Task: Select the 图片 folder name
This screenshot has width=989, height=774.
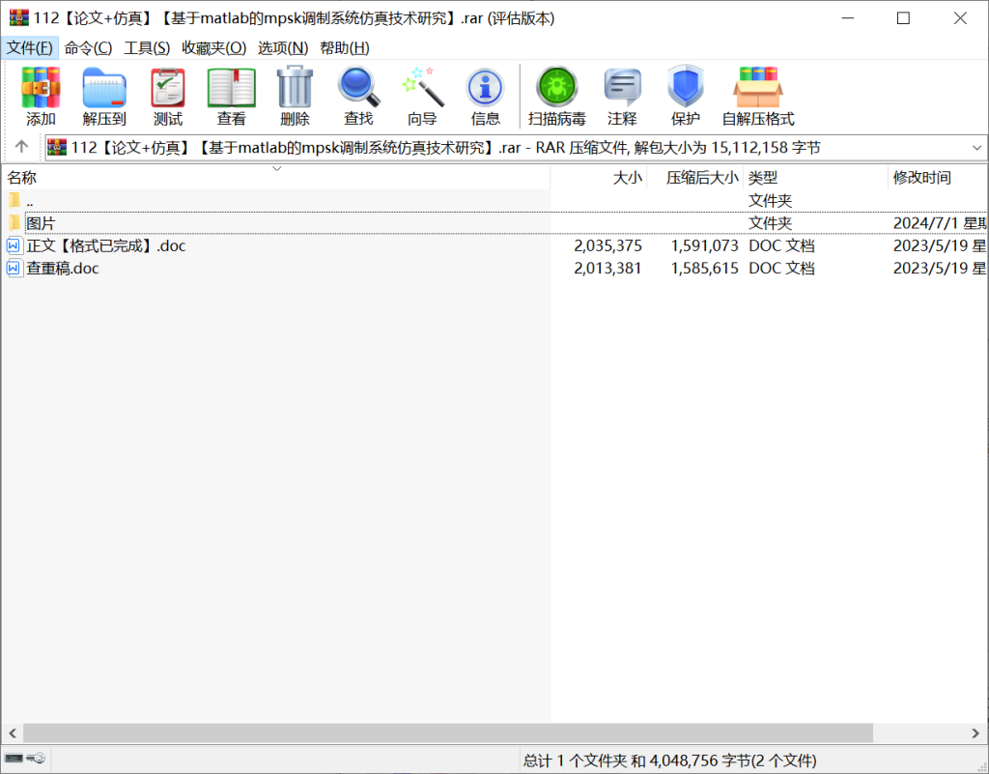Action: point(41,222)
